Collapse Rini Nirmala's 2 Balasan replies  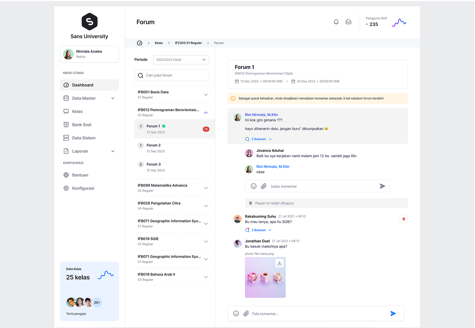tap(259, 139)
